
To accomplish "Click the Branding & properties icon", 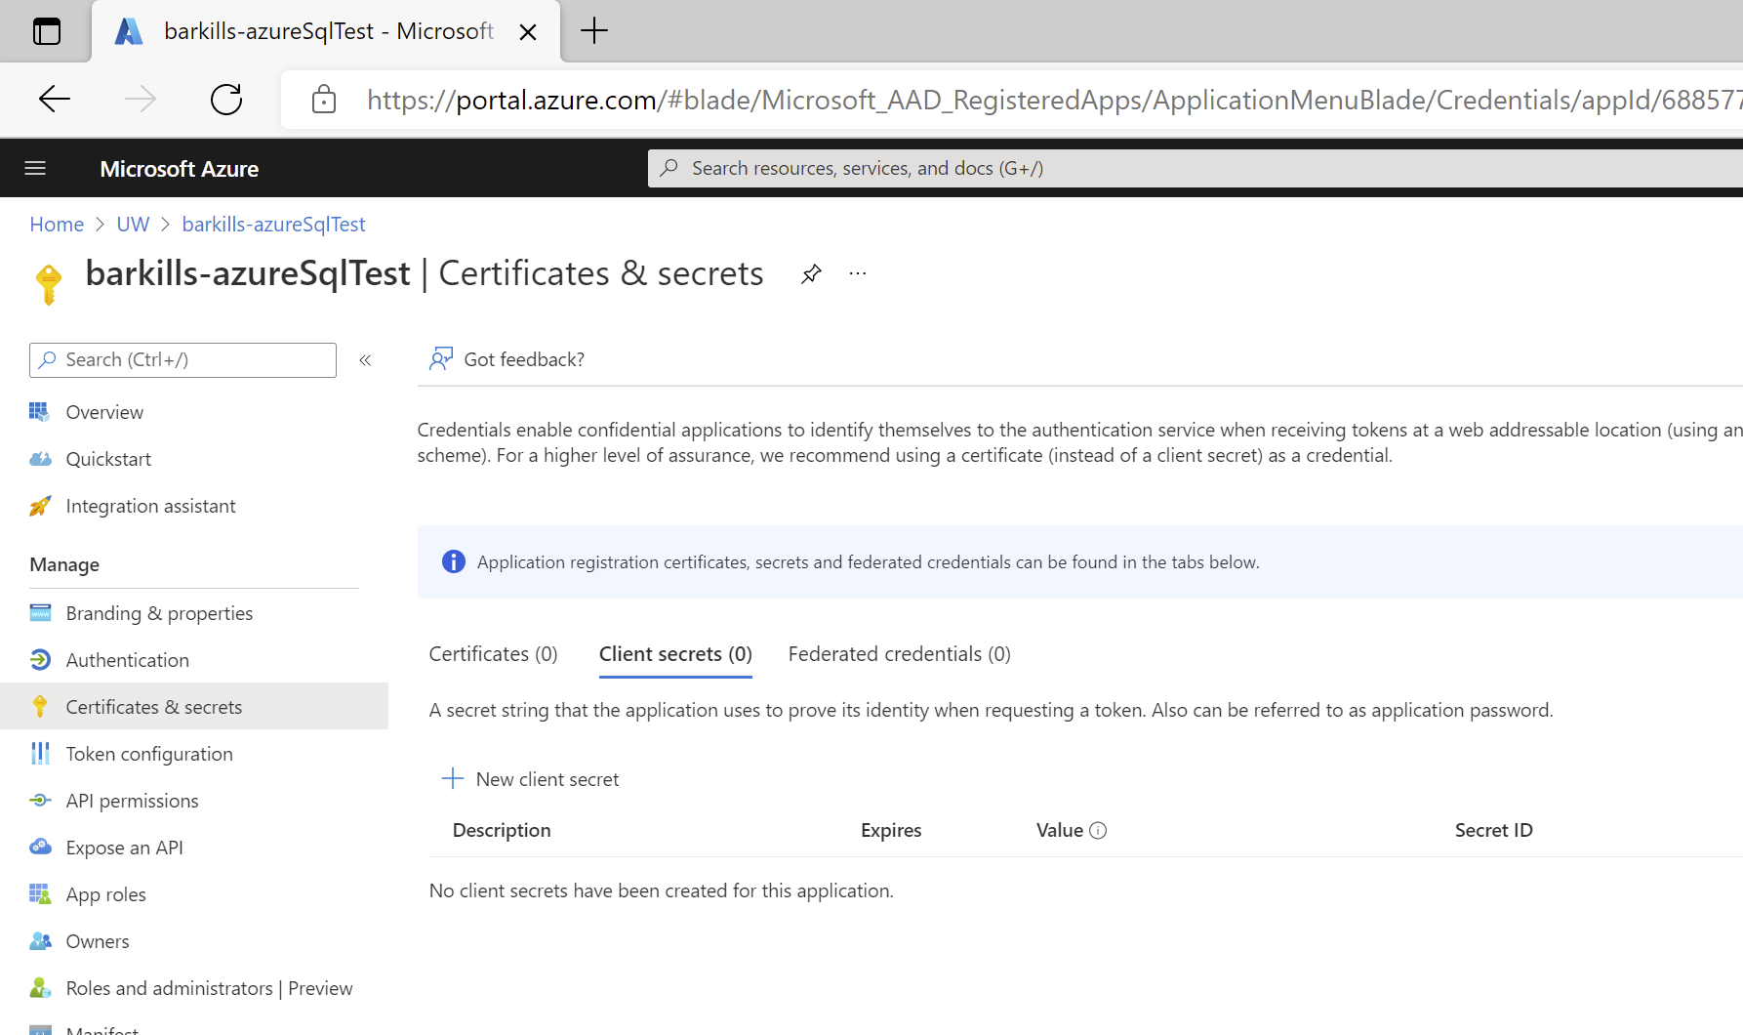I will coord(40,613).
